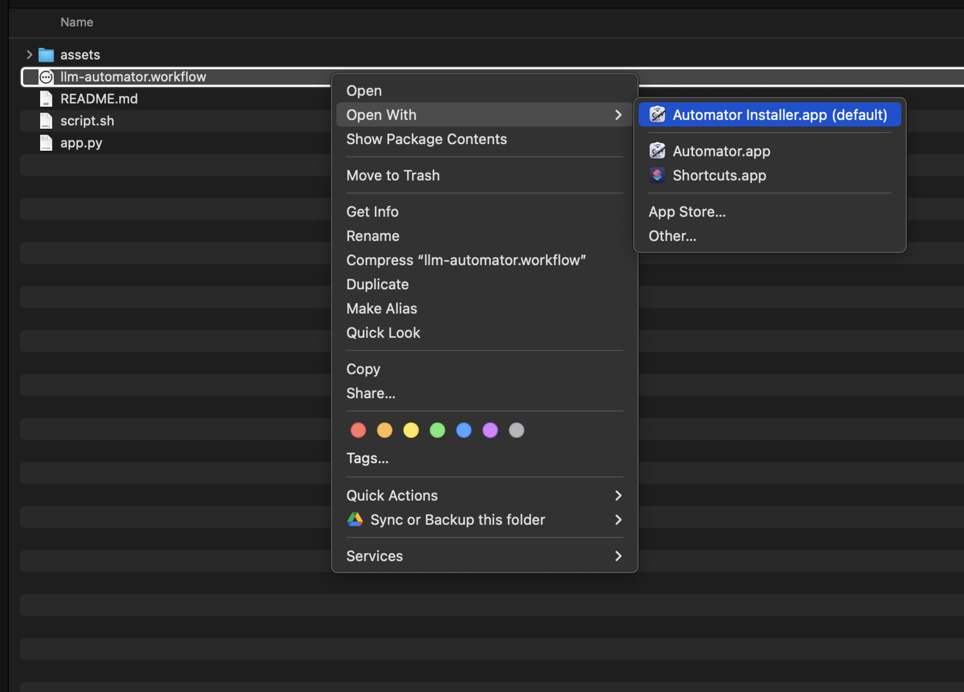Image resolution: width=964 pixels, height=692 pixels.
Task: Expand the assets folder disclosure arrow
Action: [29, 55]
